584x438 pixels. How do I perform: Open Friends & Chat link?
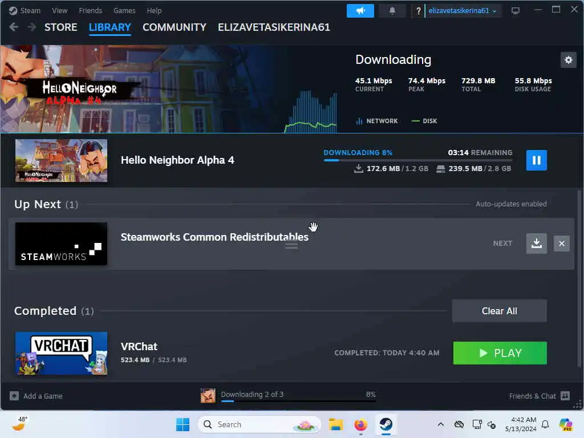532,396
